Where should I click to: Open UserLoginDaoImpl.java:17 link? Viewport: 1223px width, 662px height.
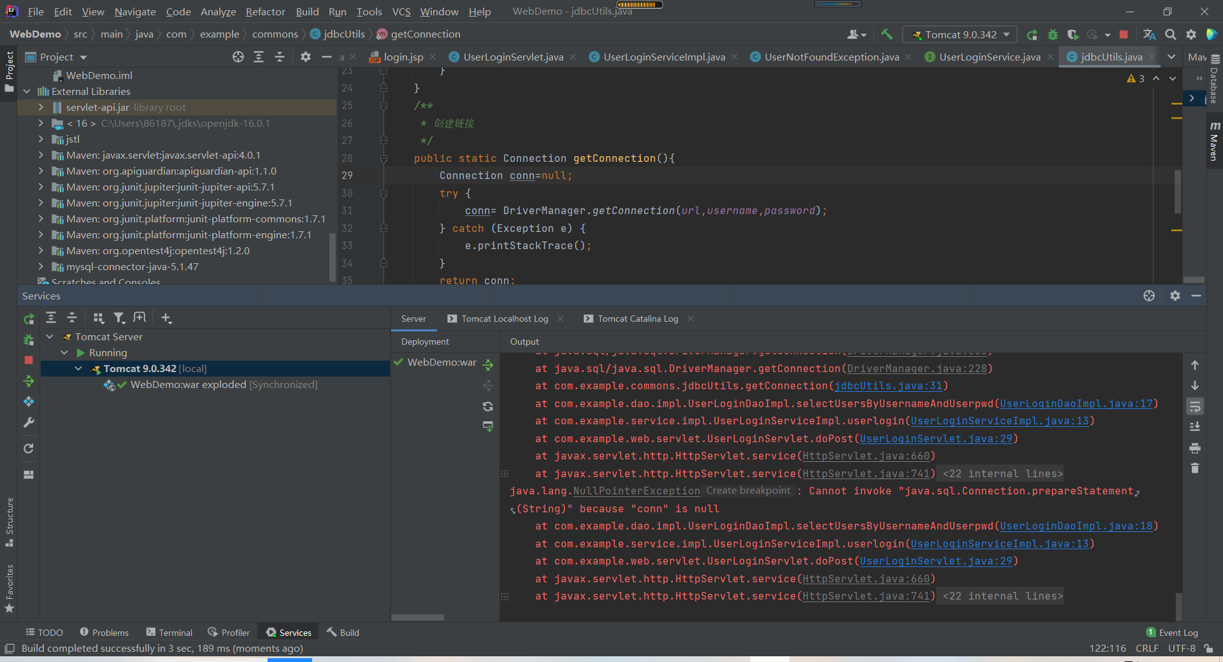click(x=1076, y=403)
